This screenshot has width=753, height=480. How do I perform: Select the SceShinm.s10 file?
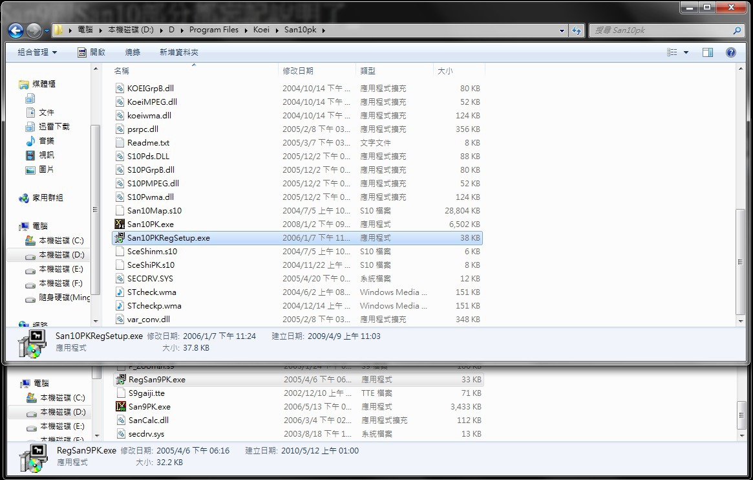click(x=152, y=251)
